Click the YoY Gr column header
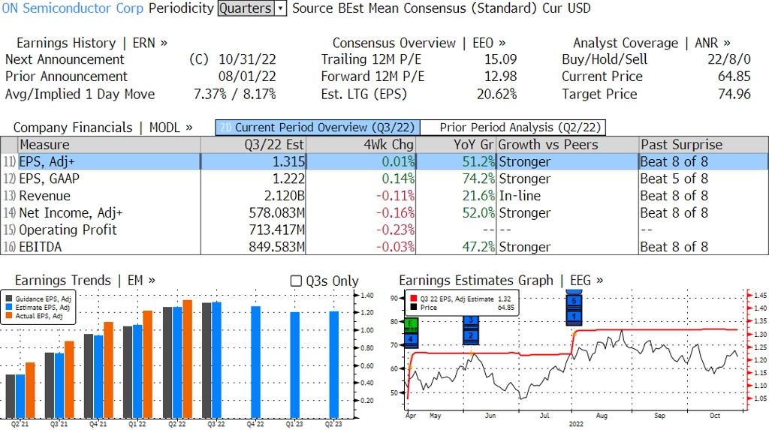 click(x=456, y=145)
